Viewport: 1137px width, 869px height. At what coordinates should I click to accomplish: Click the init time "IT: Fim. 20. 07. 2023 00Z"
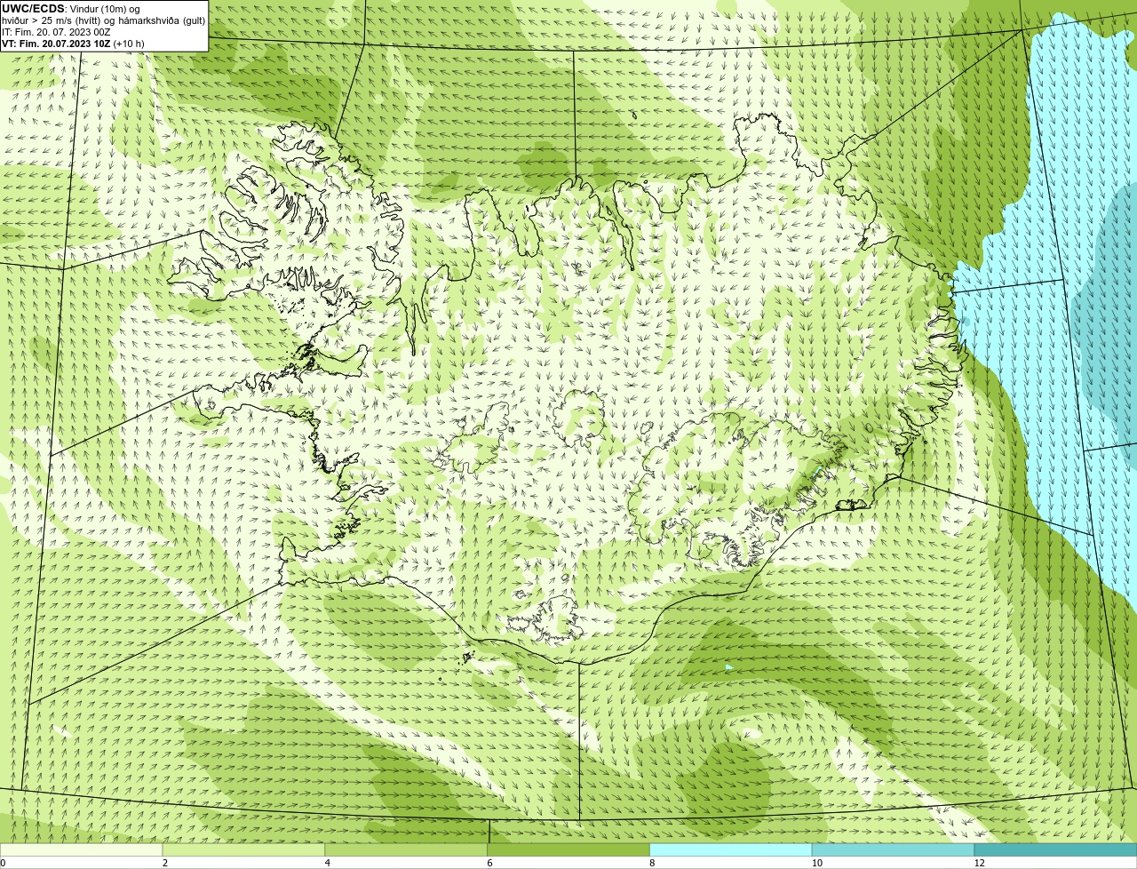56,32
